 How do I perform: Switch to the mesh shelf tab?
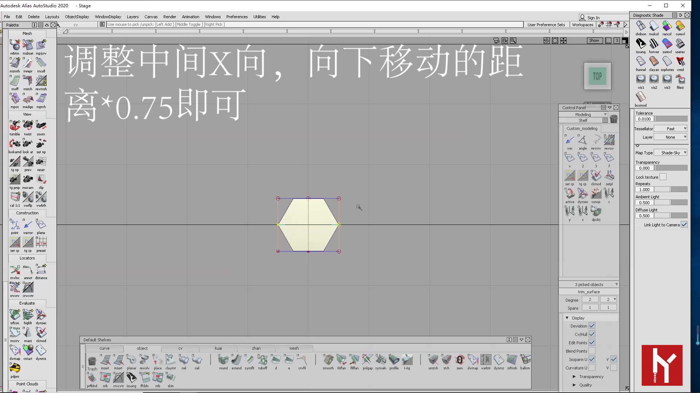[294, 348]
